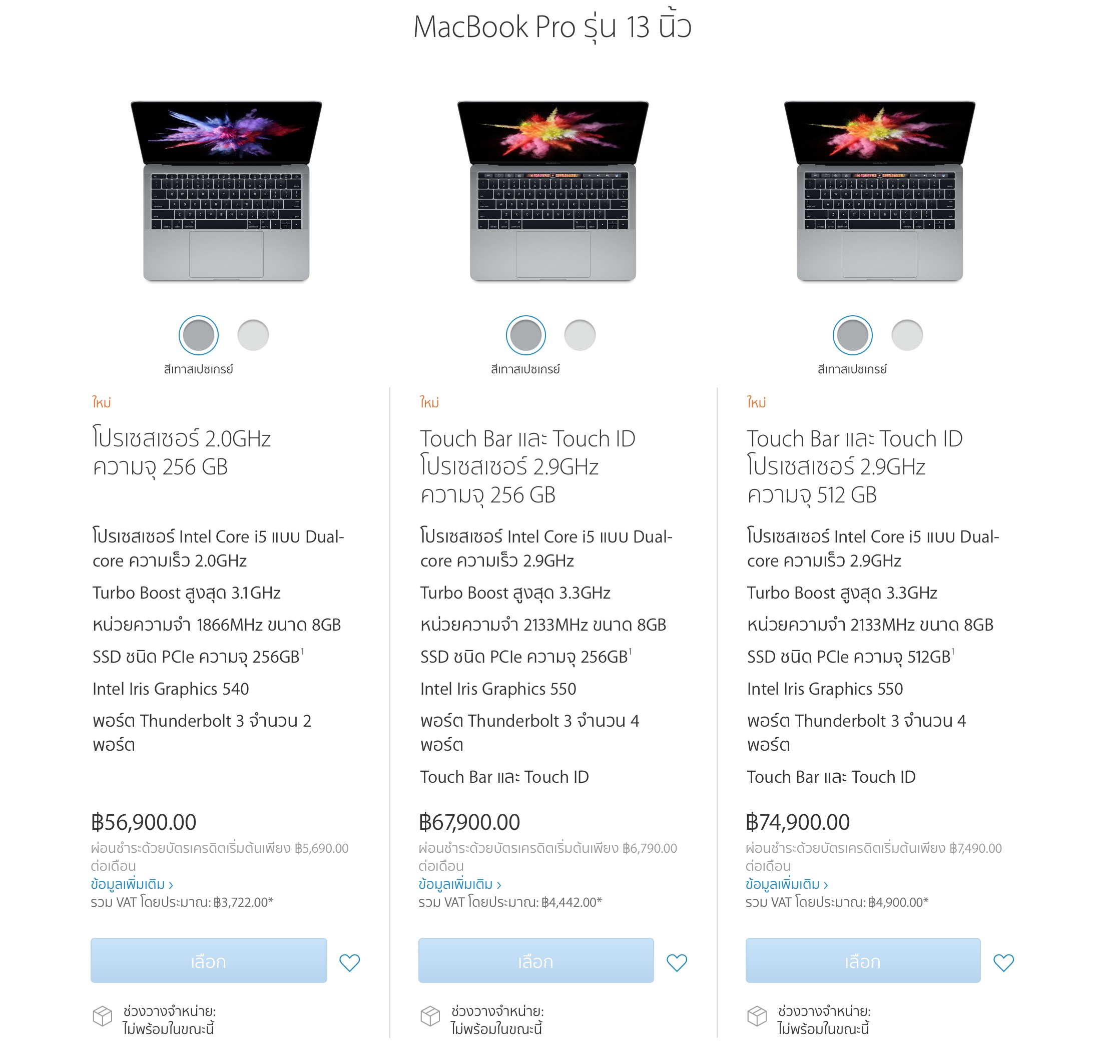Choose Silver color for 2.0GHz model
The width and height of the screenshot is (1114, 1060).
click(253, 335)
